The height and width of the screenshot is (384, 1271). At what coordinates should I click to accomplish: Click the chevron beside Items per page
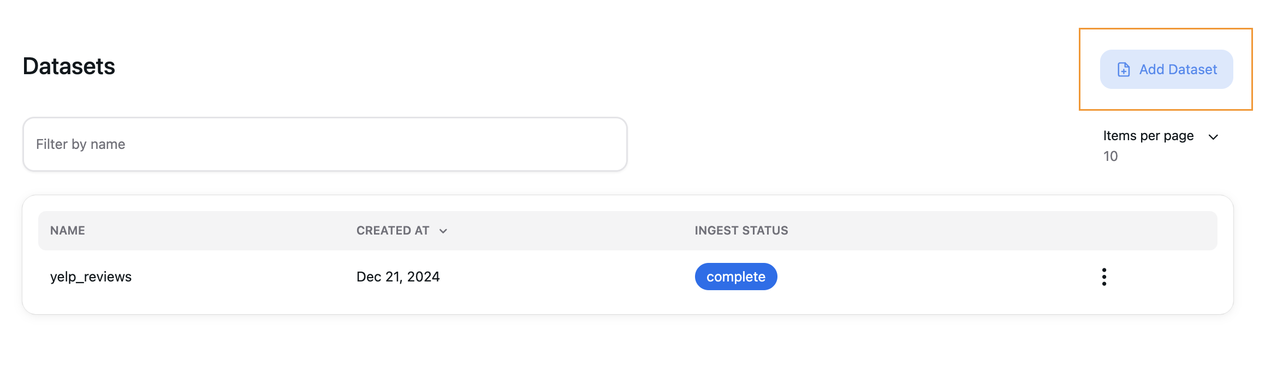[x=1213, y=137]
